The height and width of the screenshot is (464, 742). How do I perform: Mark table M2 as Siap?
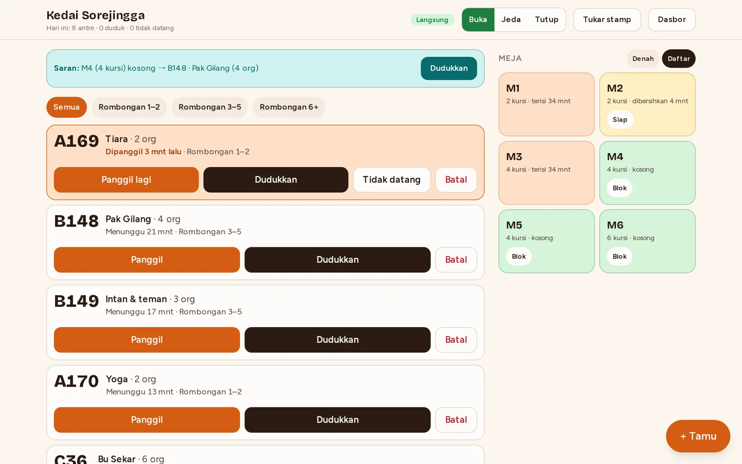pyautogui.click(x=620, y=120)
